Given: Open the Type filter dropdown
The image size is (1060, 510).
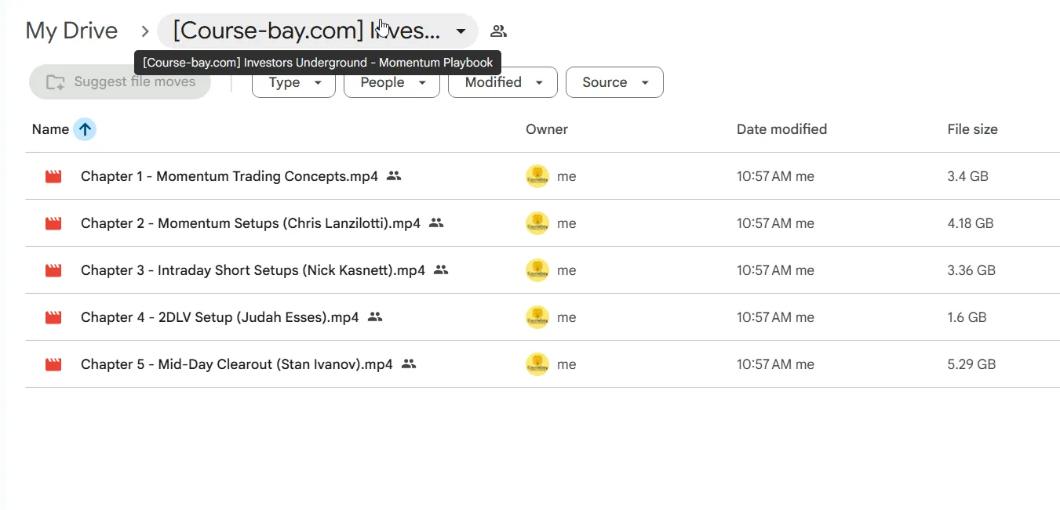Looking at the screenshot, I should pyautogui.click(x=293, y=82).
